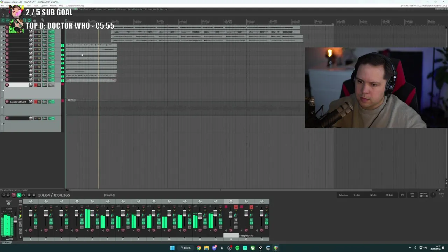This screenshot has height=252, width=448.
Task: Switch to My Love Mine All Mine project tab
Action: [x=156, y=9]
